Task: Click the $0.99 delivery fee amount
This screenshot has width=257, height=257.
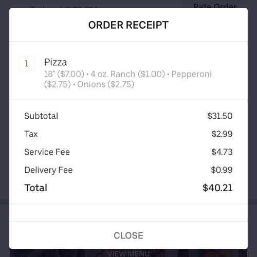Action: [222, 170]
